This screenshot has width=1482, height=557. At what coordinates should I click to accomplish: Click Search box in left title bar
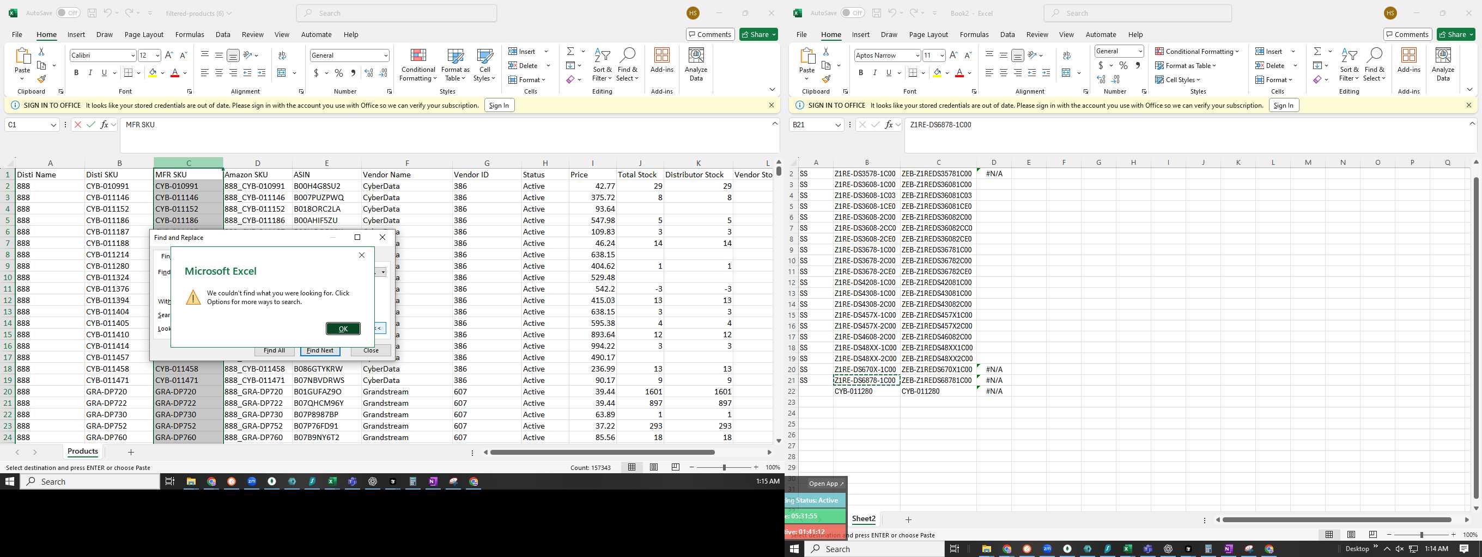pos(397,13)
